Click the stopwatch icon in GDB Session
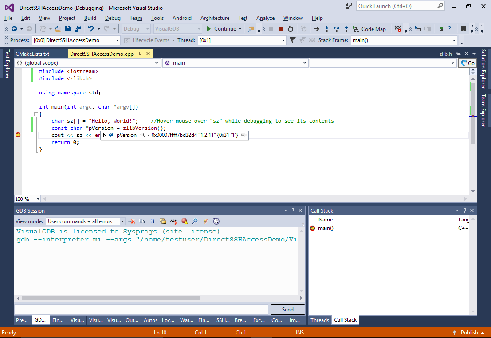The height and width of the screenshot is (338, 491). (216, 221)
